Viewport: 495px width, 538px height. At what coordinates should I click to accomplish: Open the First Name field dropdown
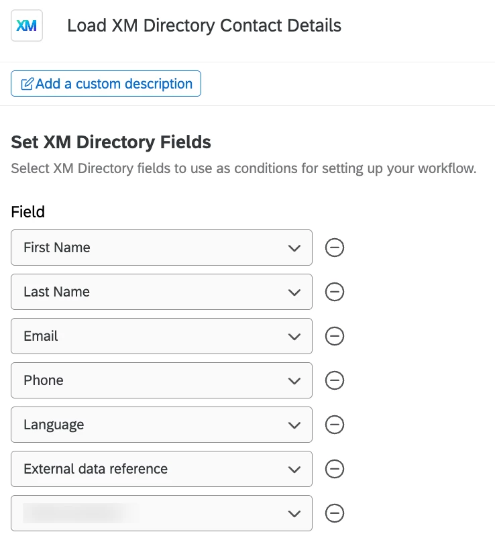162,248
